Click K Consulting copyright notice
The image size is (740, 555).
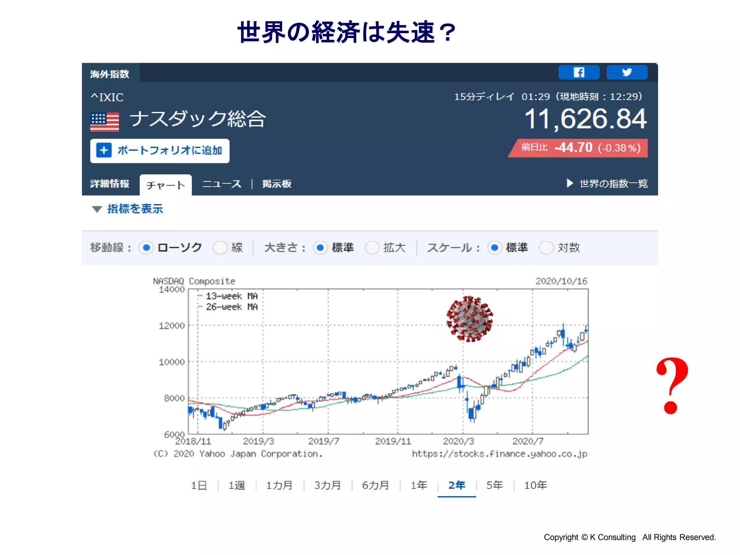click(630, 537)
